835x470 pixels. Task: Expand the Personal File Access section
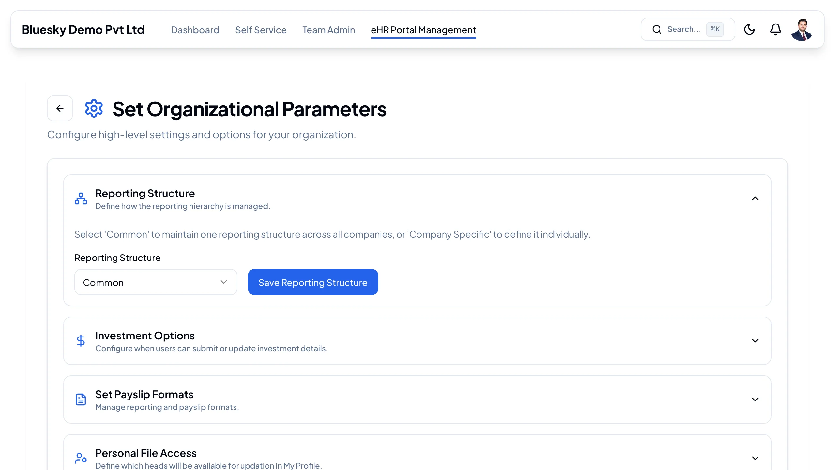click(x=755, y=458)
